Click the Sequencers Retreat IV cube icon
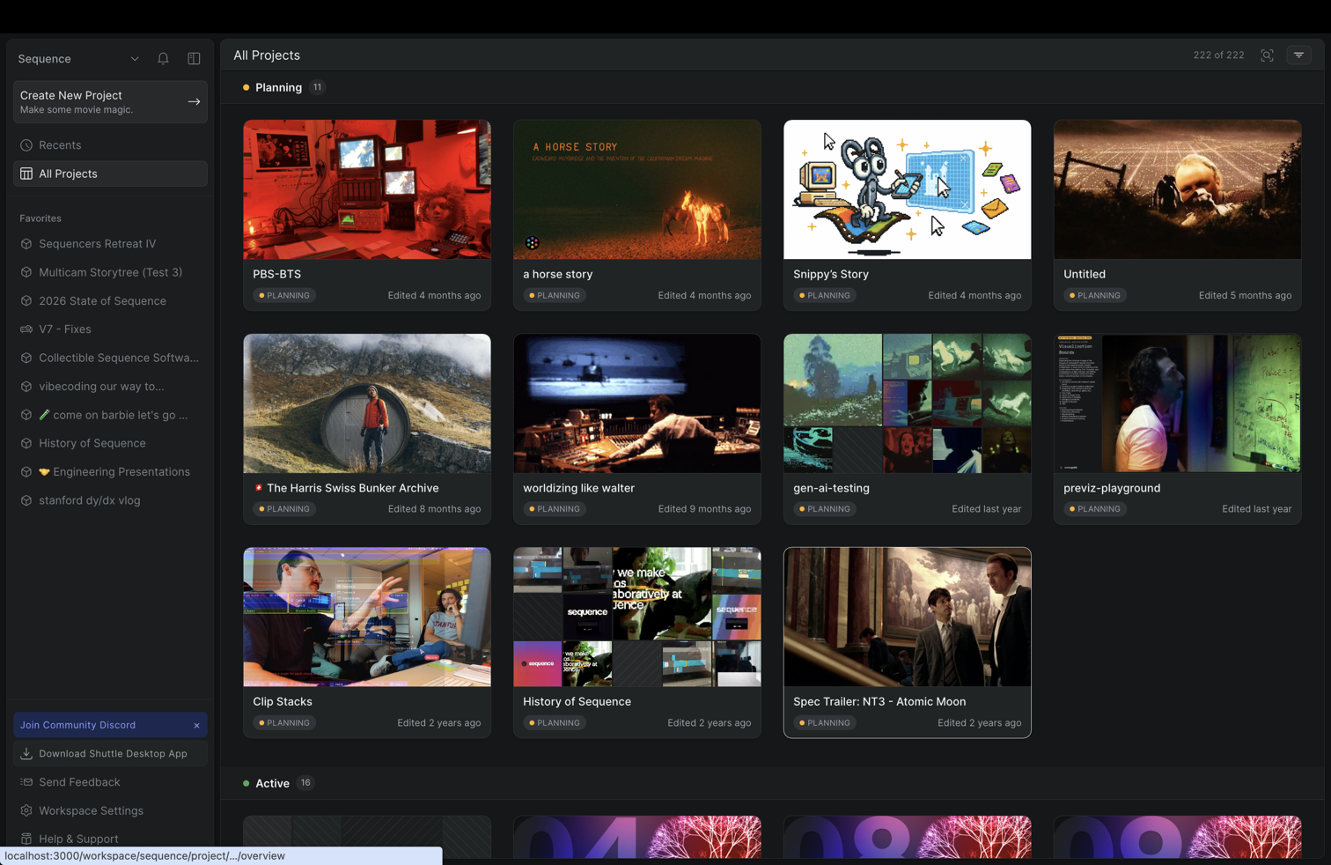 26,244
